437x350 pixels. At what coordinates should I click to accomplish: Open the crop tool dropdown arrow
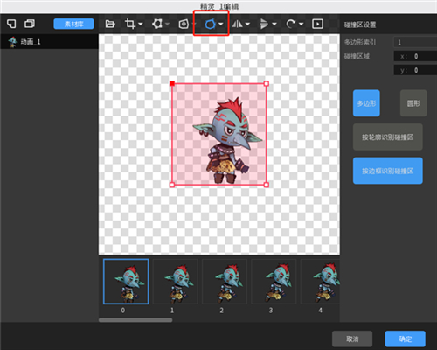tap(141, 24)
